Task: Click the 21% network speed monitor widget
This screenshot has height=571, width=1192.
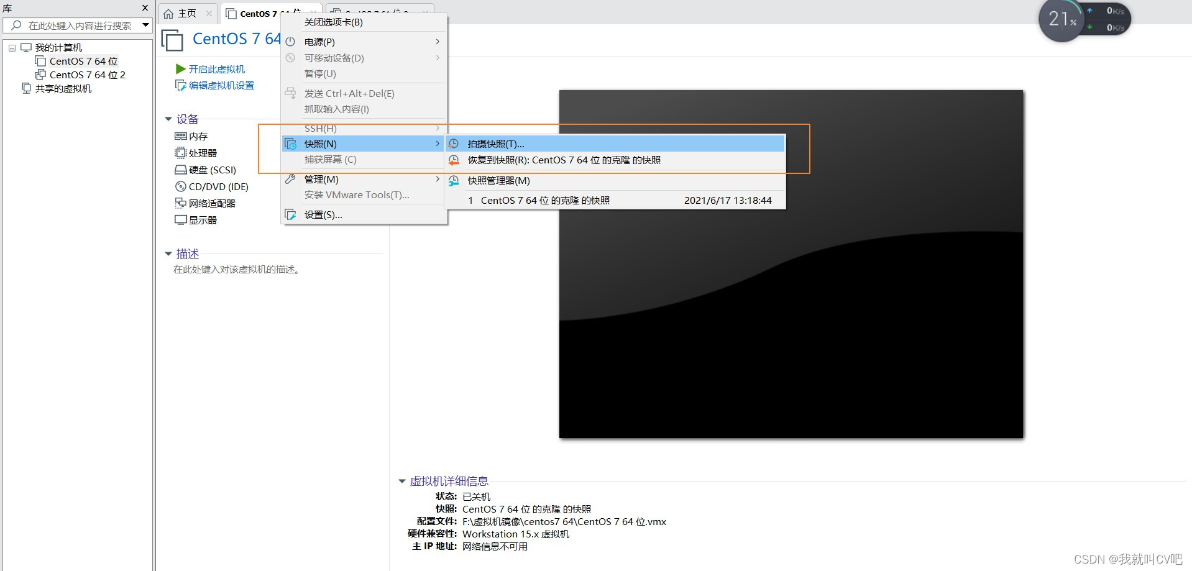Action: (x=1084, y=20)
